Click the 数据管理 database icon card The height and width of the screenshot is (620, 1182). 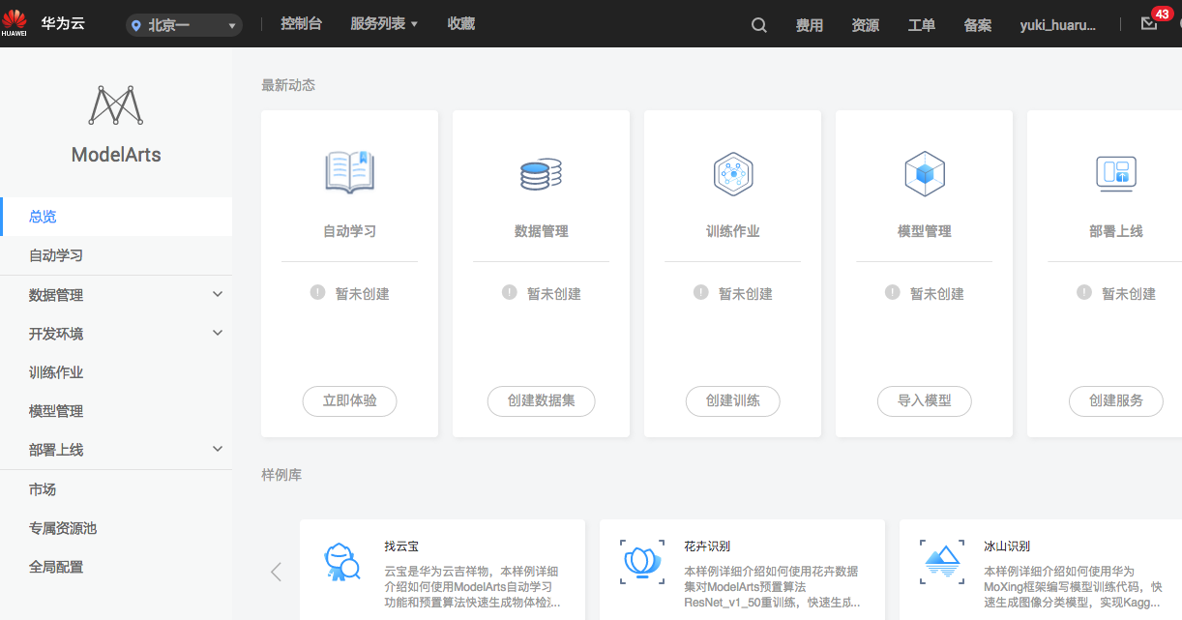point(541,172)
